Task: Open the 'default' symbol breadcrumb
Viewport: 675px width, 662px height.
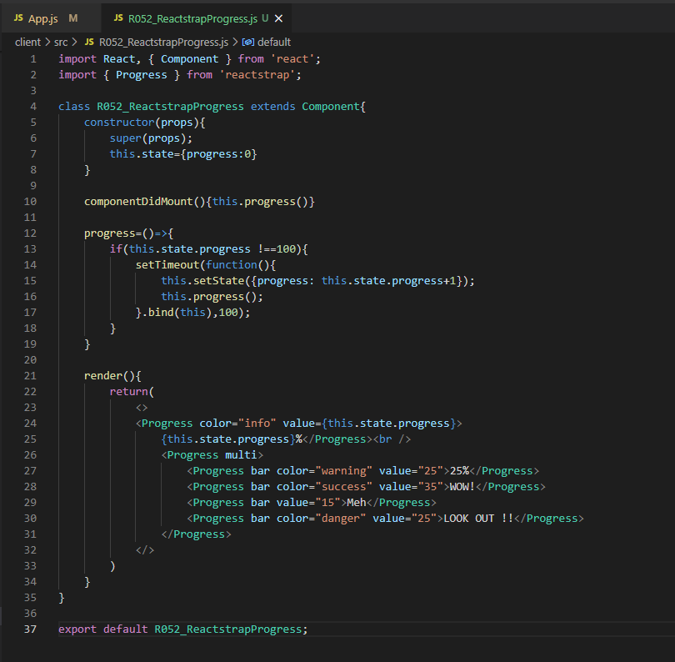Action: [x=274, y=43]
